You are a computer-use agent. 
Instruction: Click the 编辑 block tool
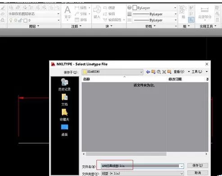tap(109, 14)
